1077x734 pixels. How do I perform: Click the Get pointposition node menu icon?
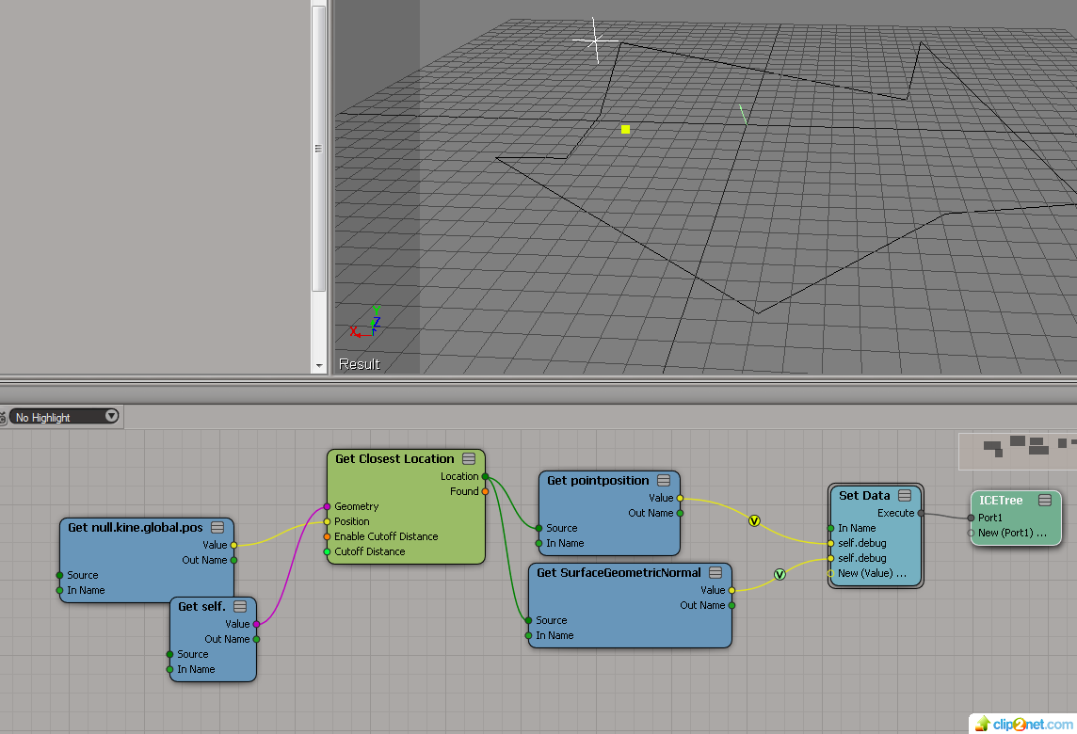(664, 481)
